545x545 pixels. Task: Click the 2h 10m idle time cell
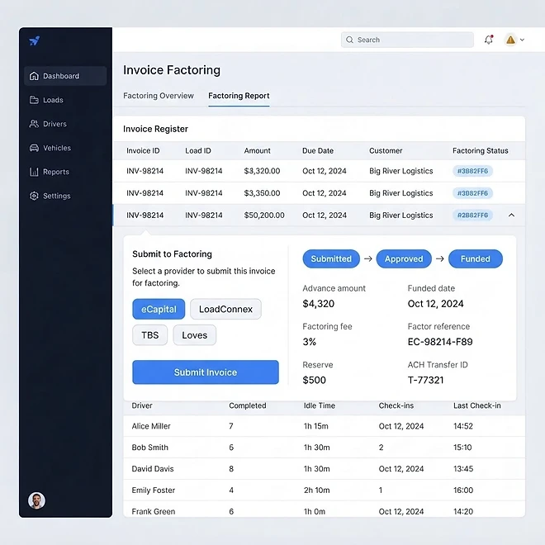click(x=316, y=490)
